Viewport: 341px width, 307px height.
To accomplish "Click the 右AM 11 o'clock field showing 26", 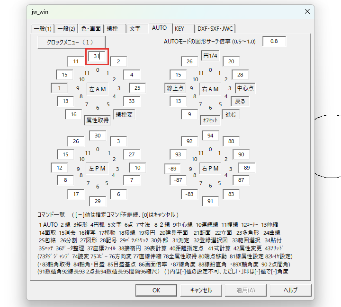I will point(189,61).
